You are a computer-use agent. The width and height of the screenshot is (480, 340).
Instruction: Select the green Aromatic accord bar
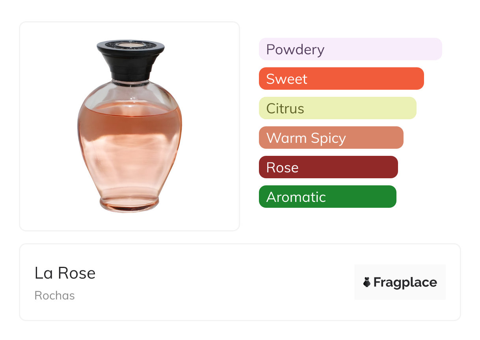pyautogui.click(x=327, y=197)
